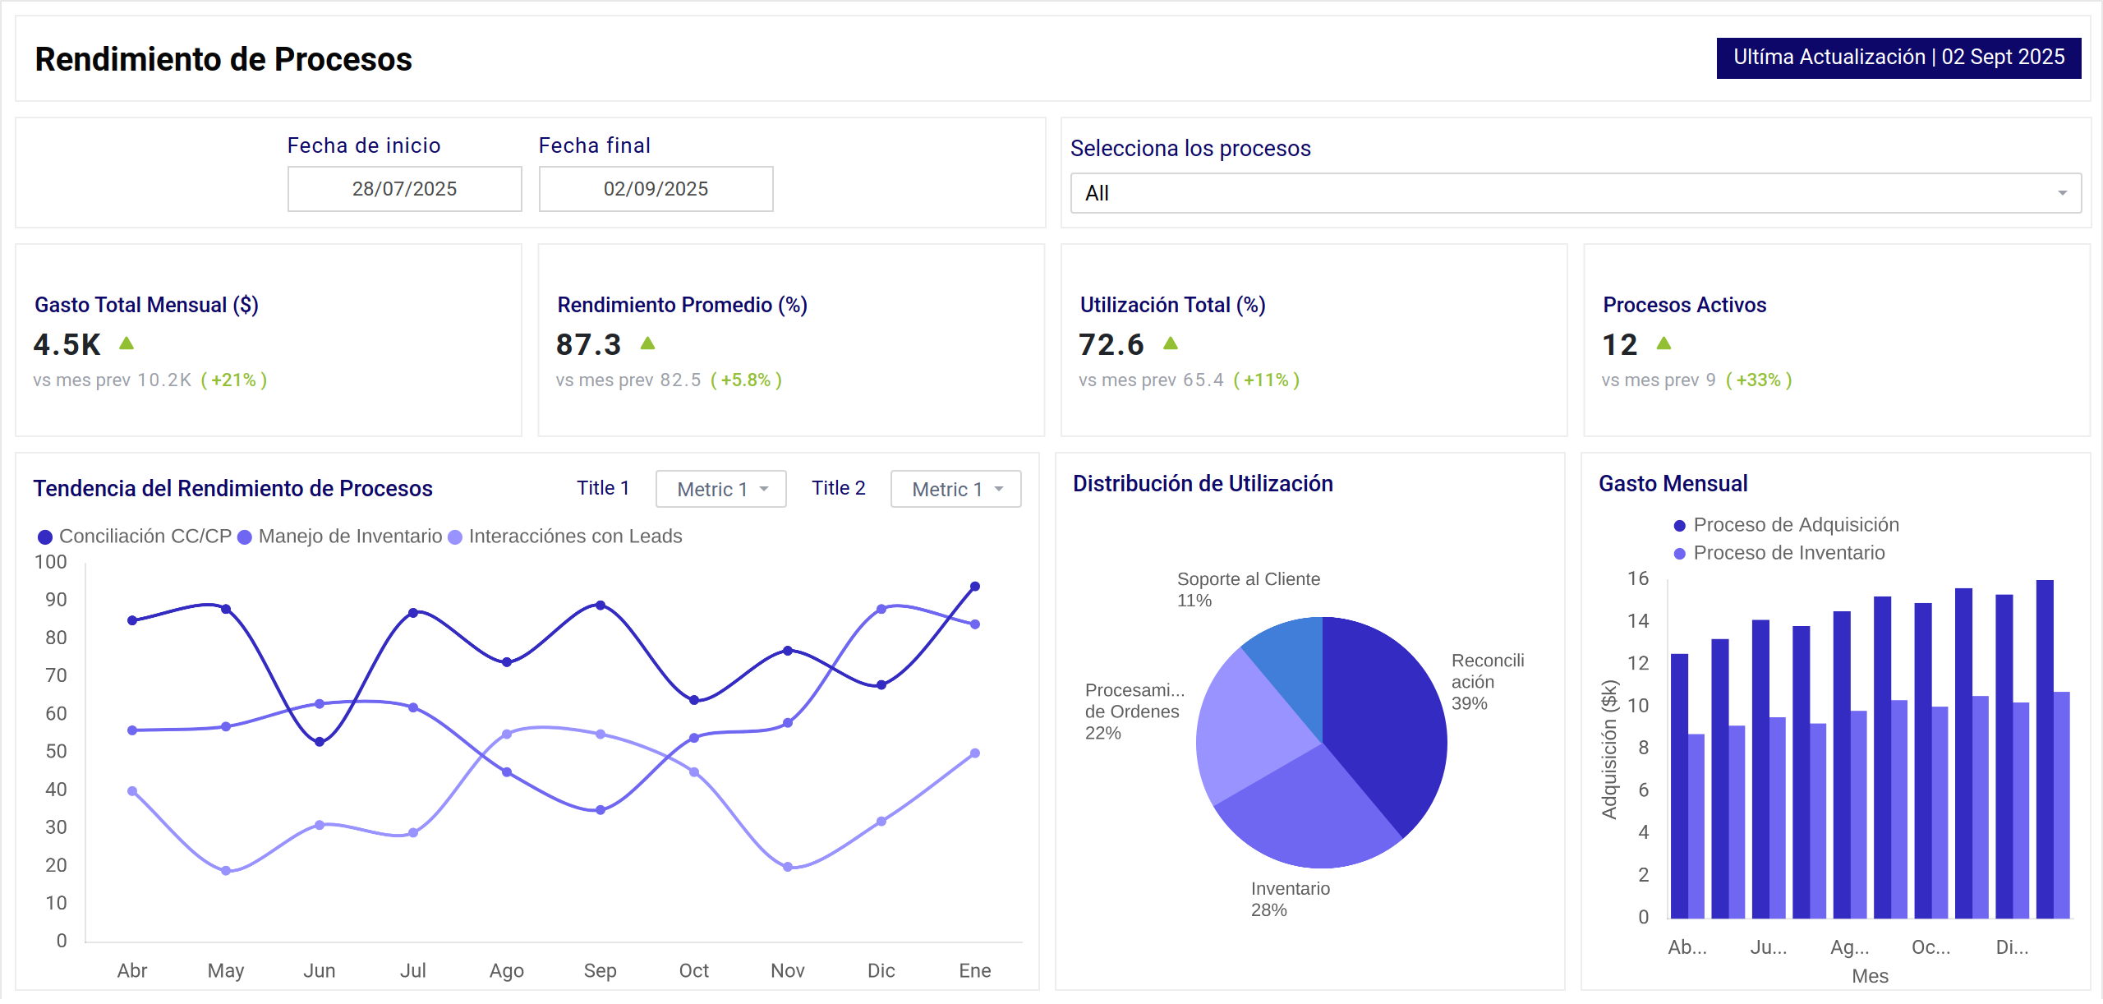Click the 'Gasto Total Mensual ($)' card title
The height and width of the screenshot is (1004, 2103).
[145, 304]
